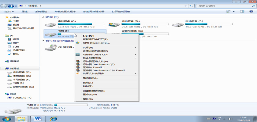Viewport: 257px width, 122px height.
Task: Open the address bar history dropdown
Action: [185, 6]
